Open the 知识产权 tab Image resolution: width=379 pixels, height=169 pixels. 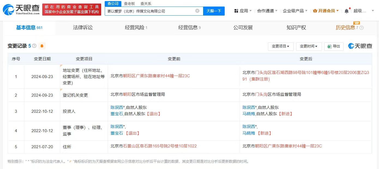click(296, 28)
